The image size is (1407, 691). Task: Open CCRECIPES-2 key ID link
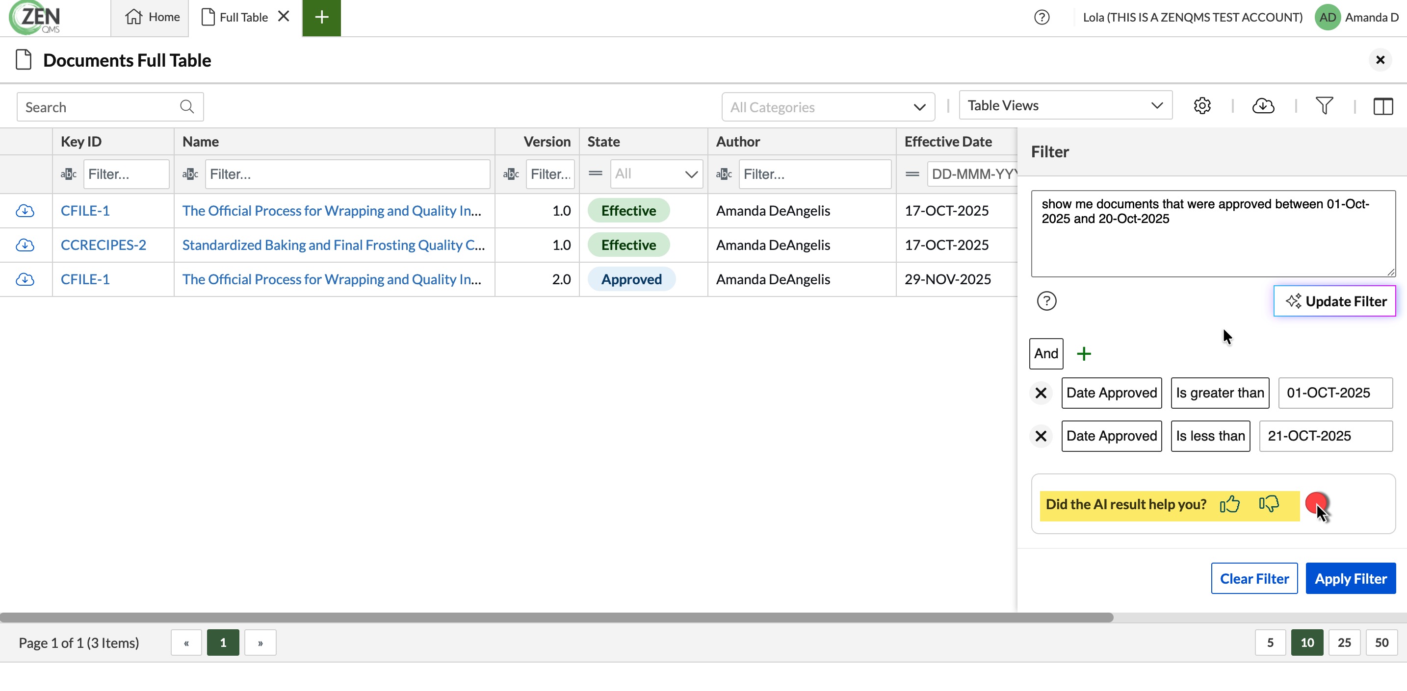[103, 245]
